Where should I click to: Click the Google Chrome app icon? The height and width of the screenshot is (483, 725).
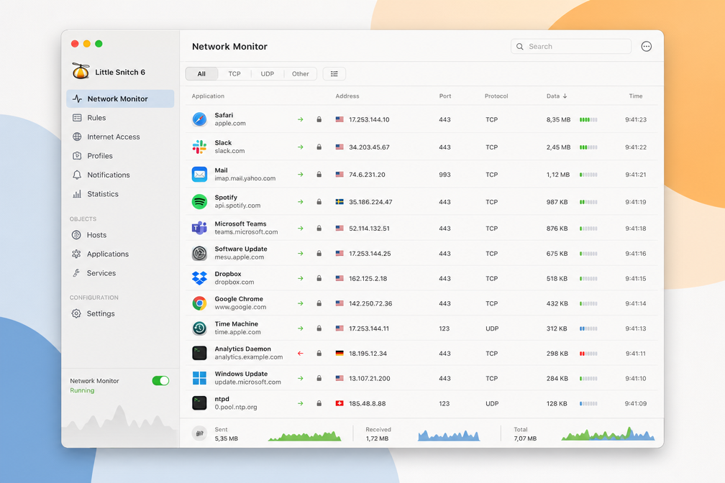coord(199,303)
